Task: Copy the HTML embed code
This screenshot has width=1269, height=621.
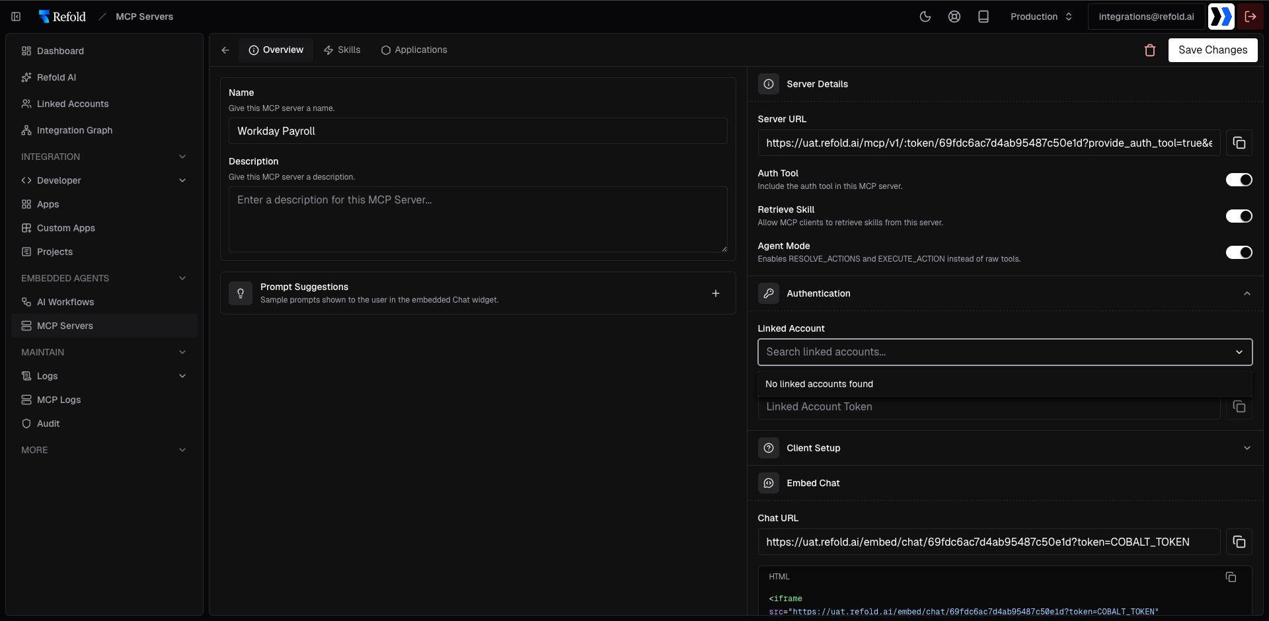Action: tap(1231, 577)
